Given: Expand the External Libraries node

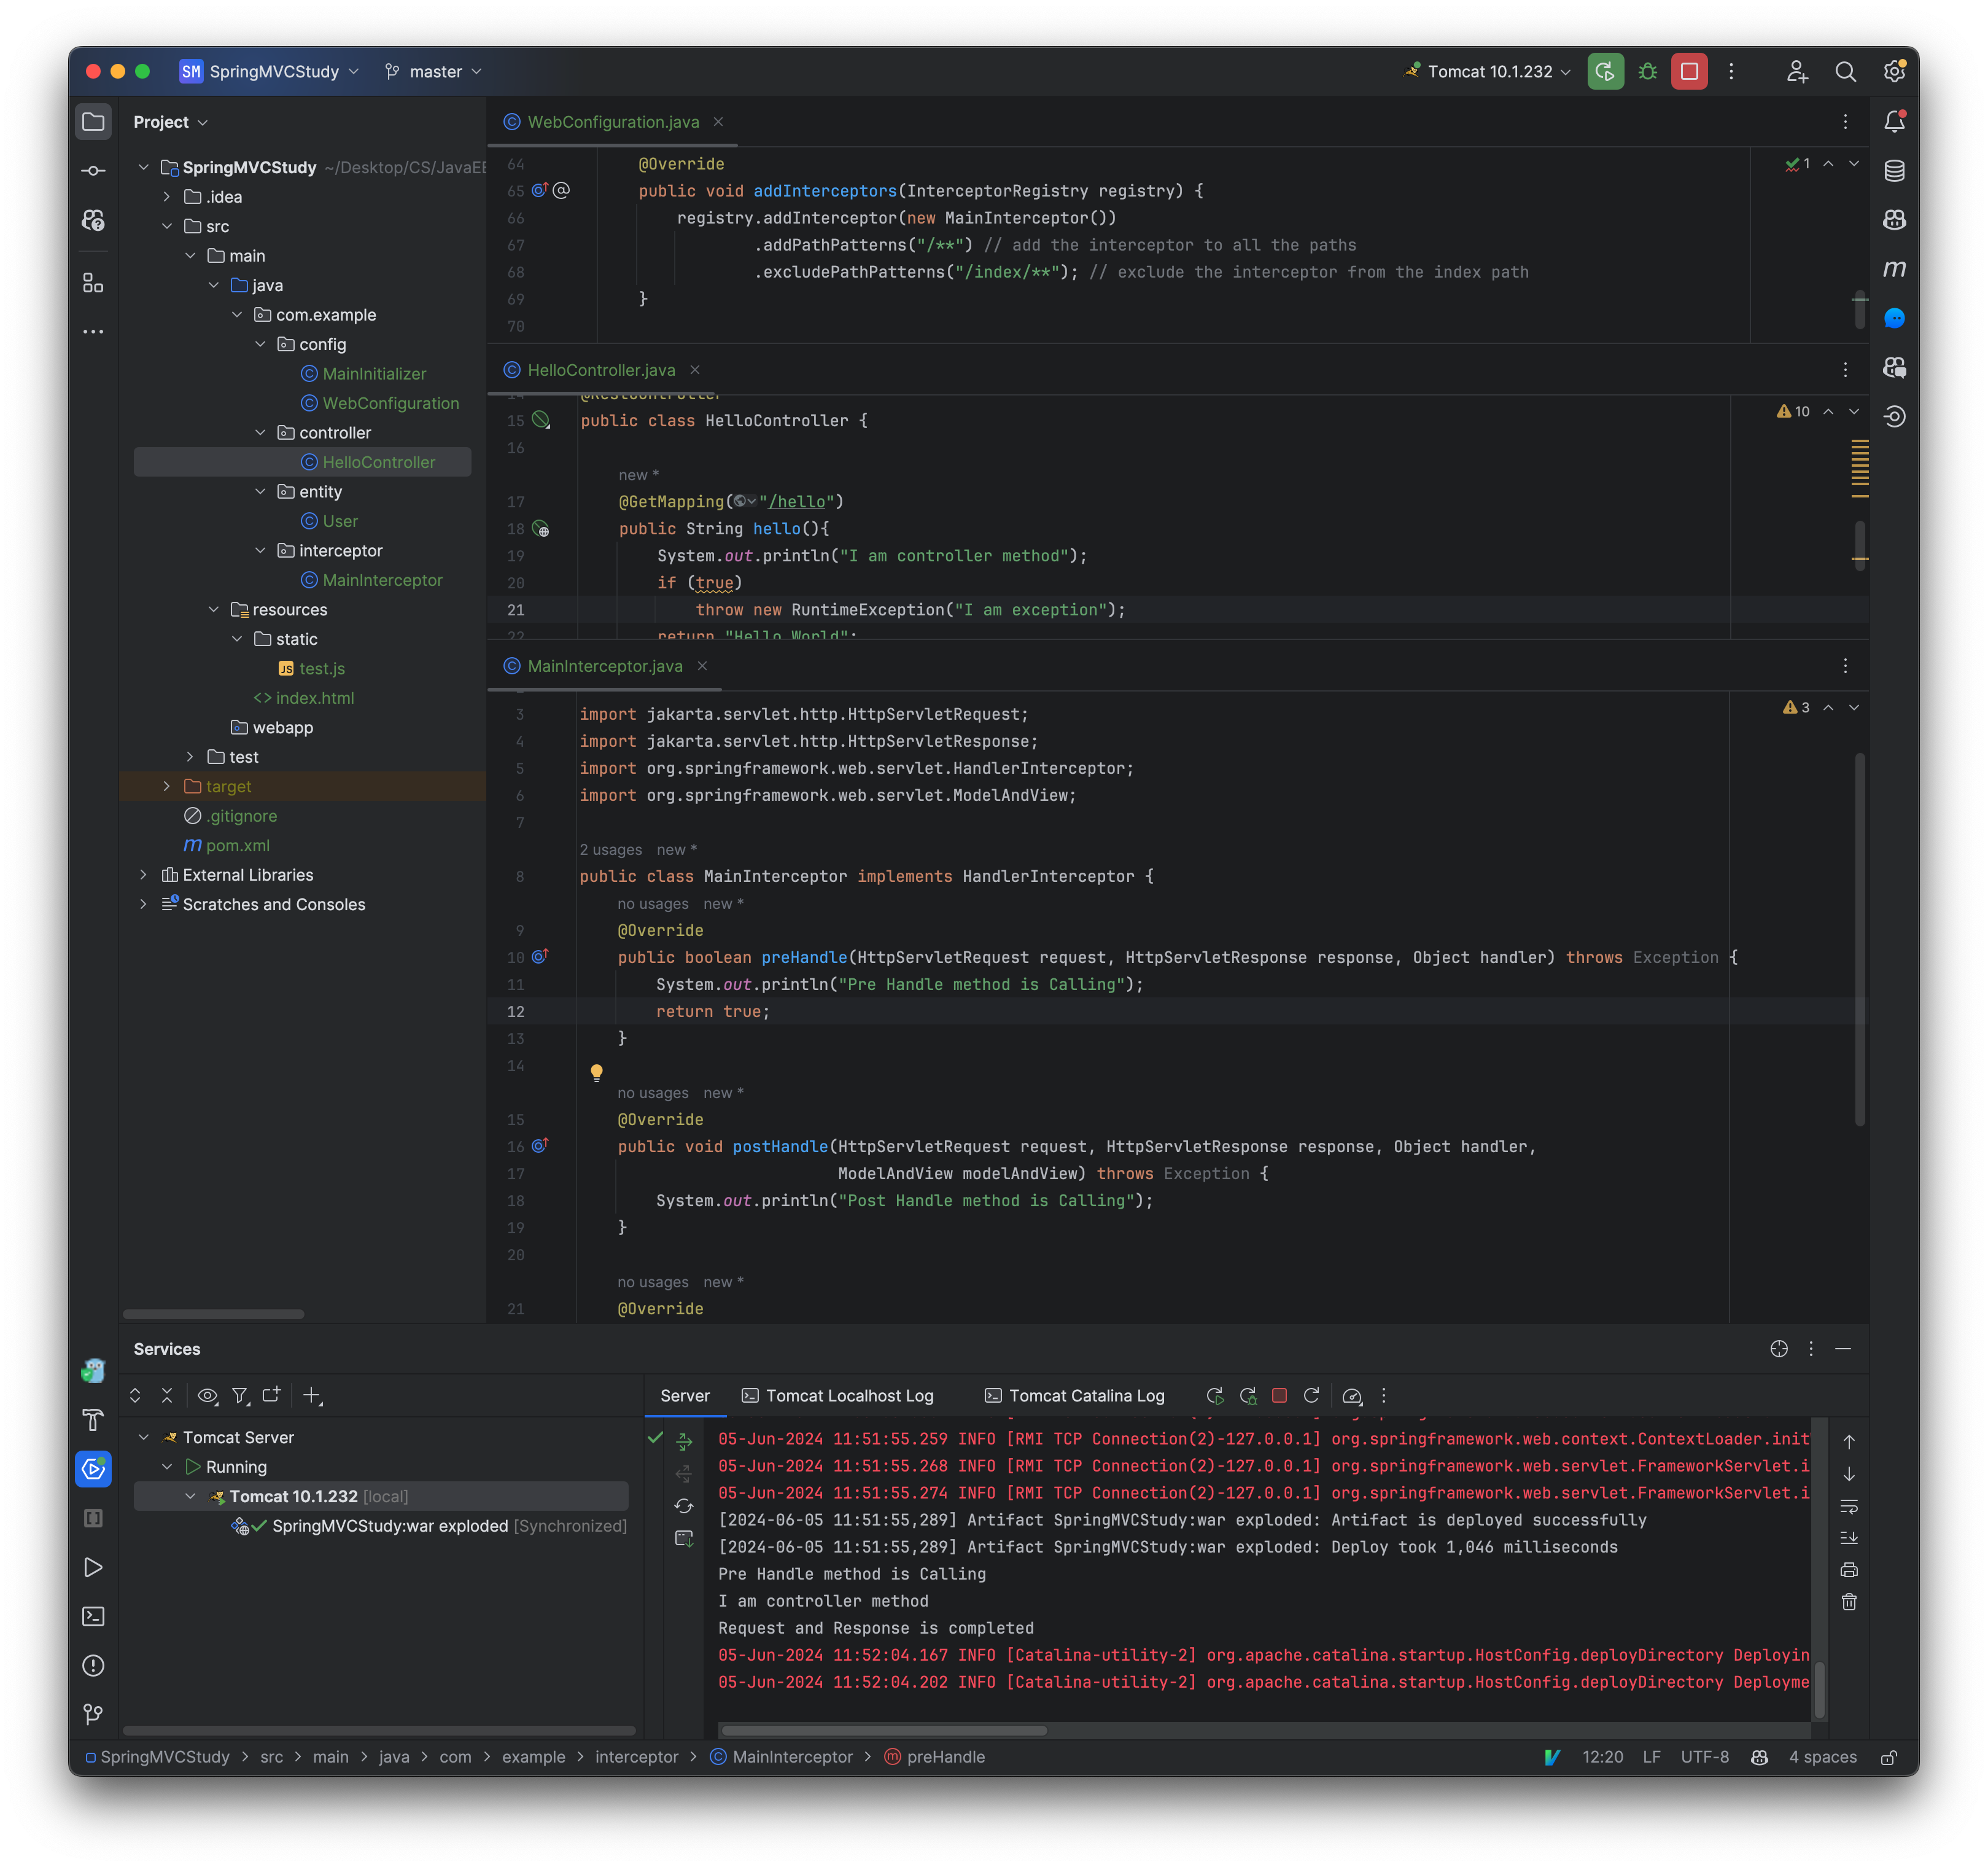Looking at the screenshot, I should click(x=143, y=875).
